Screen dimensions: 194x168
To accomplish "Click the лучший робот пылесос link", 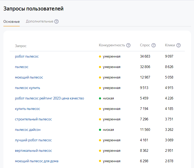I will [33, 140].
